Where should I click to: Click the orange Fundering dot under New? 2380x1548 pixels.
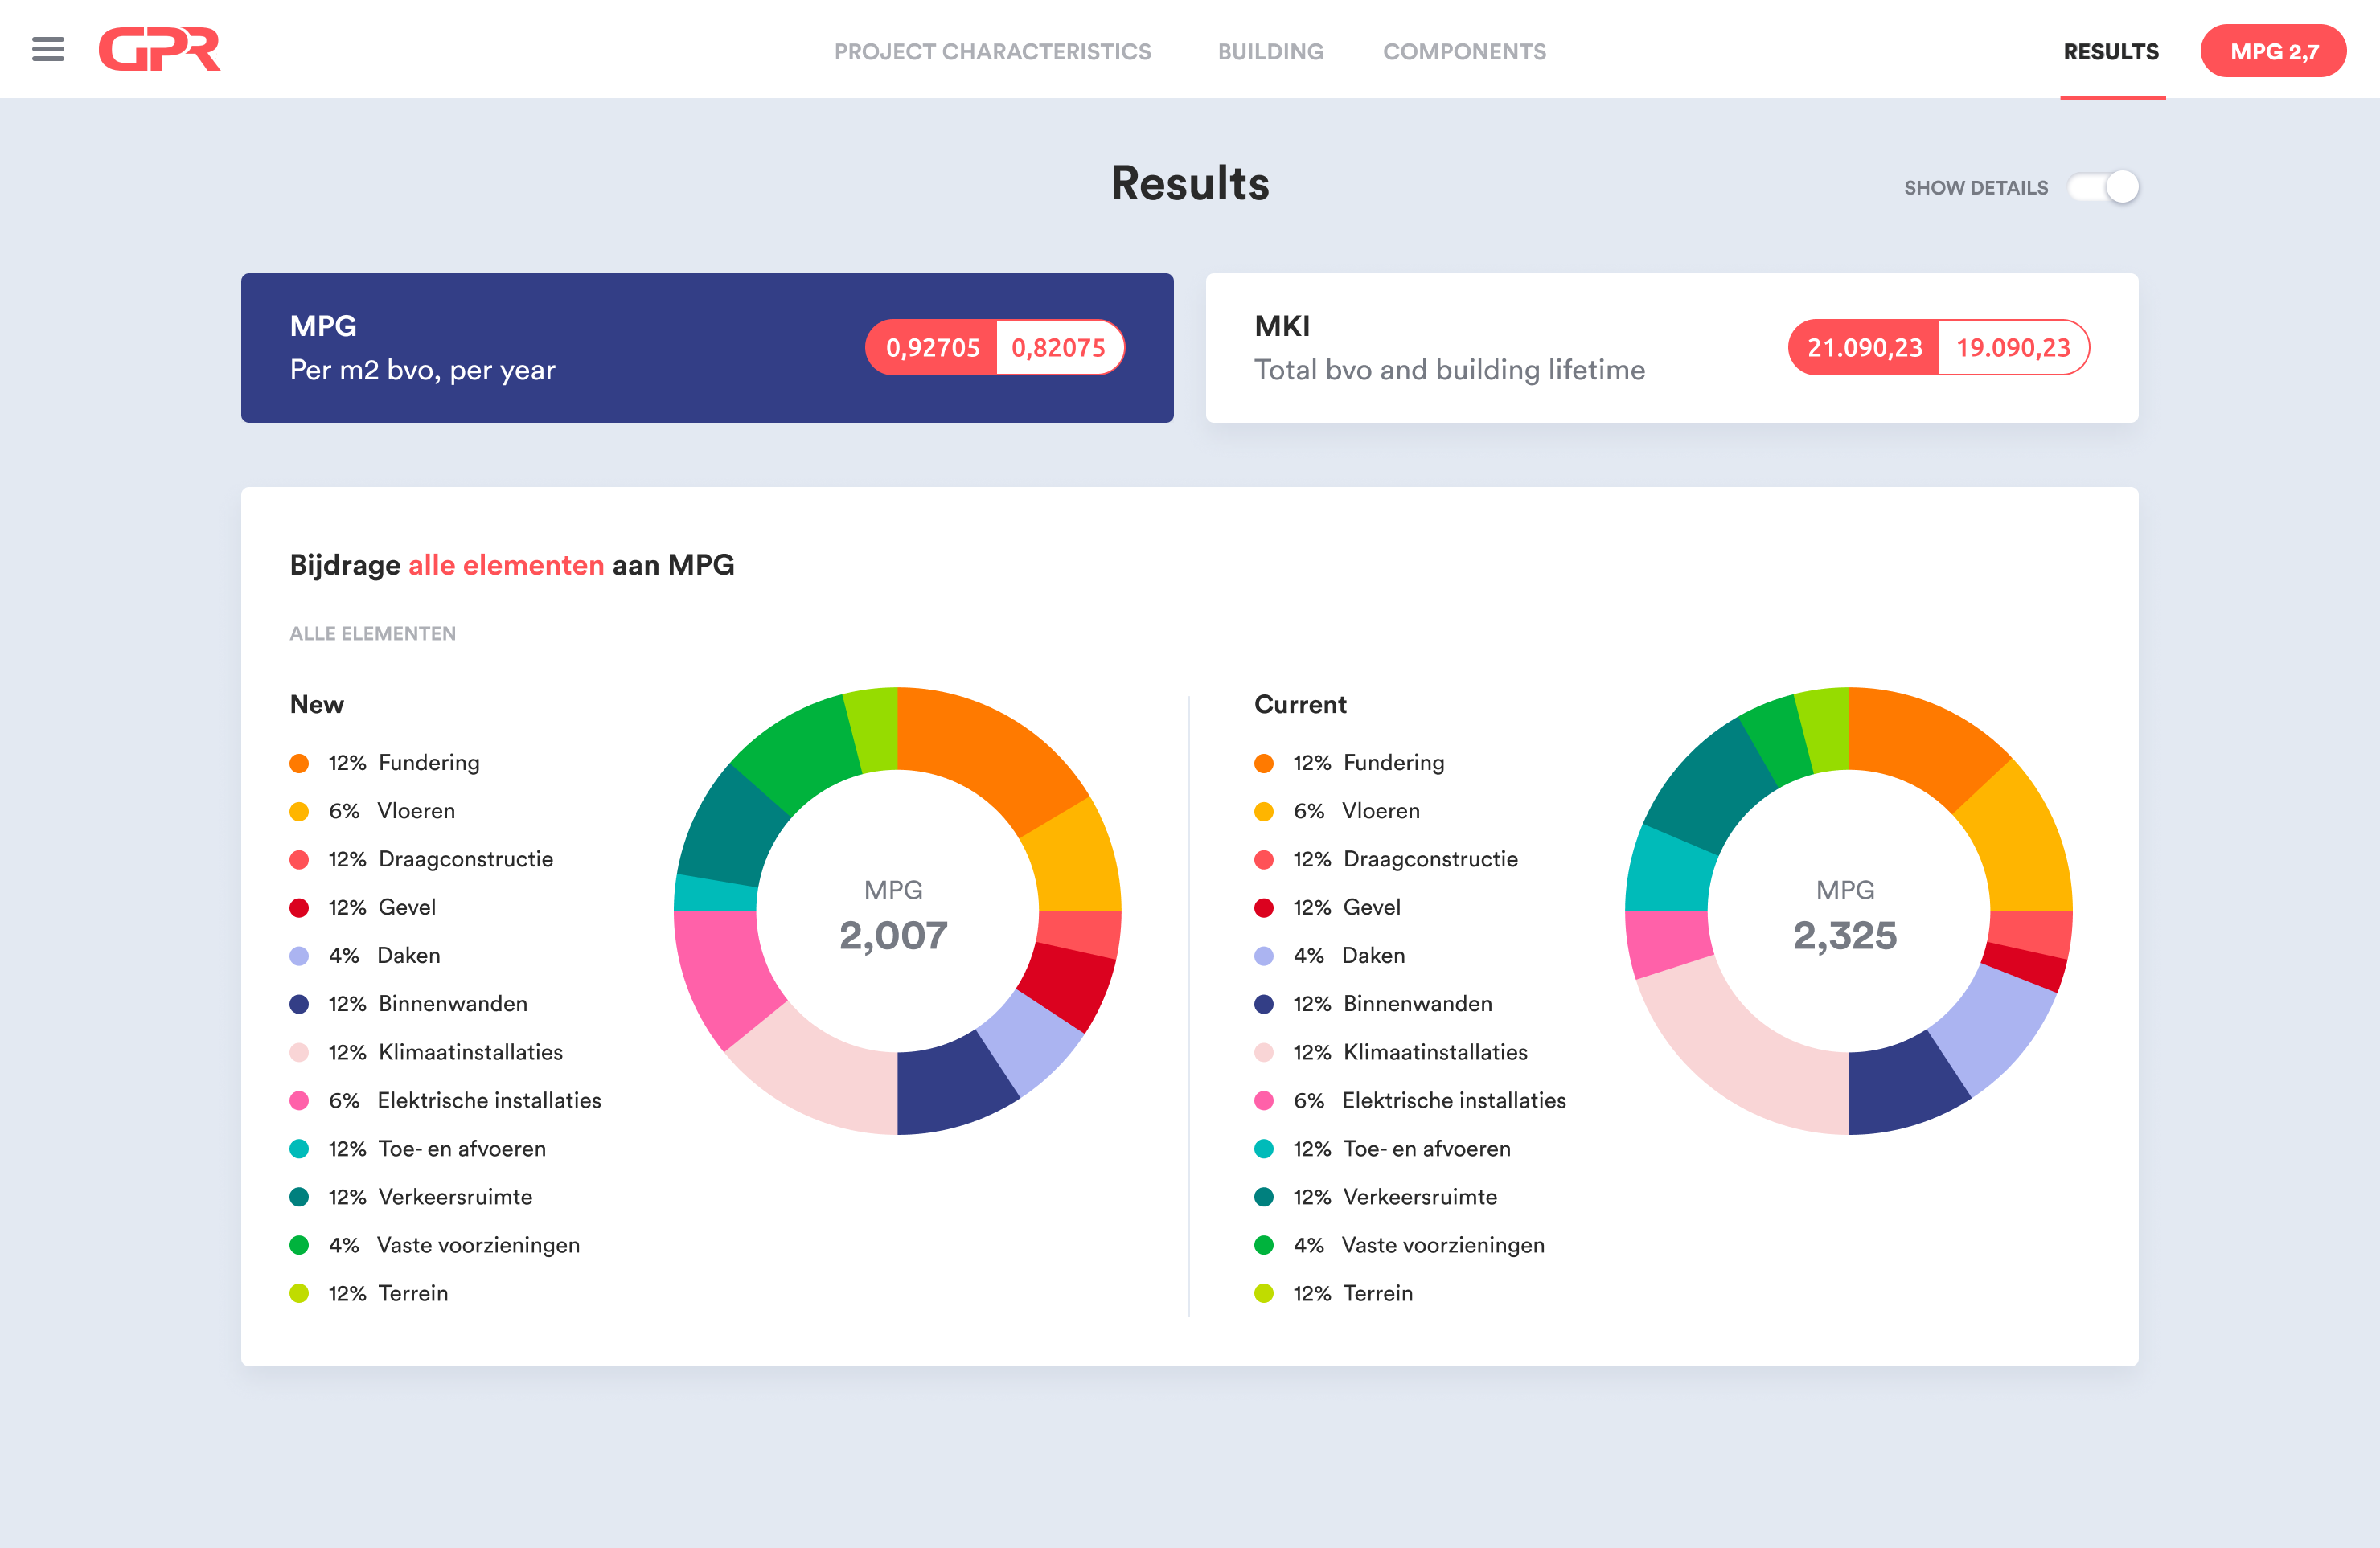pyautogui.click(x=299, y=764)
